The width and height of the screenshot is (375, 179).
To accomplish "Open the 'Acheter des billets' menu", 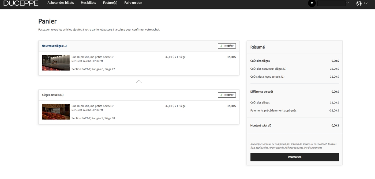I will coord(61,3).
